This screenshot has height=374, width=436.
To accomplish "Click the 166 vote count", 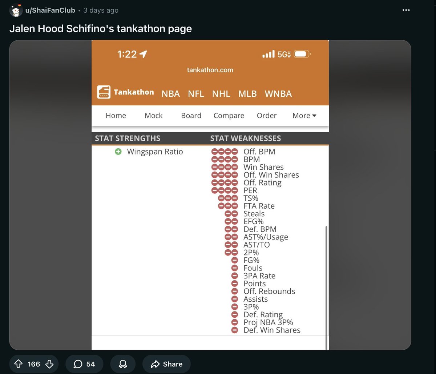I will [34, 364].
